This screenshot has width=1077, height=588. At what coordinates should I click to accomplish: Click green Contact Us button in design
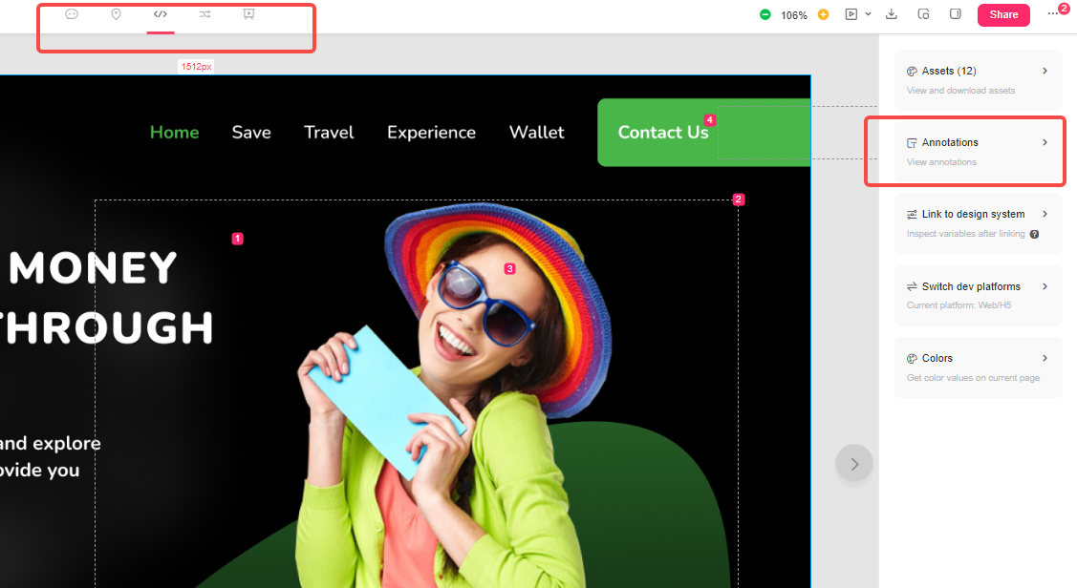tap(704, 133)
